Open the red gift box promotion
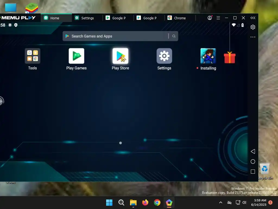The width and height of the screenshot is (278, 209). (230, 57)
